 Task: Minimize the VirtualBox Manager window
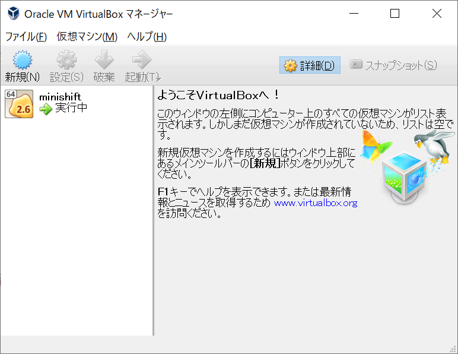(354, 14)
